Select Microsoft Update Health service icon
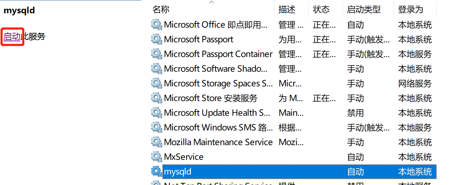This screenshot has height=185, width=451. [156, 113]
